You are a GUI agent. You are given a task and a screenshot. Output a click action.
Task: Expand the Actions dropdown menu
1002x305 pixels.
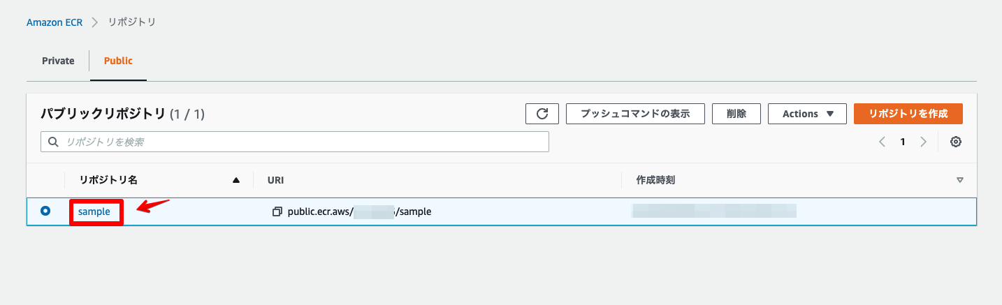(807, 114)
